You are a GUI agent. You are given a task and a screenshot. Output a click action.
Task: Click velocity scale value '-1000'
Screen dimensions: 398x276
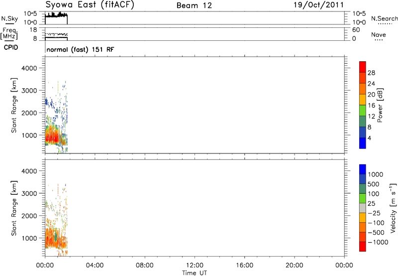tap(378, 242)
